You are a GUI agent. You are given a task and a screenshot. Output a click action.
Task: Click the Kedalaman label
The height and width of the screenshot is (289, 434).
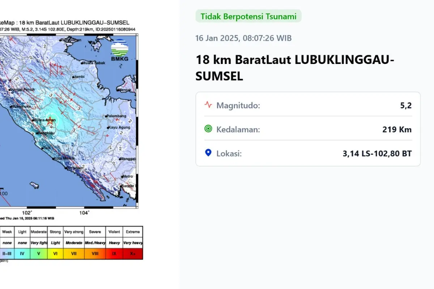pos(238,129)
